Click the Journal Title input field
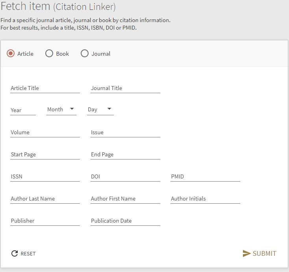This screenshot has height=272, width=289. tap(125, 88)
